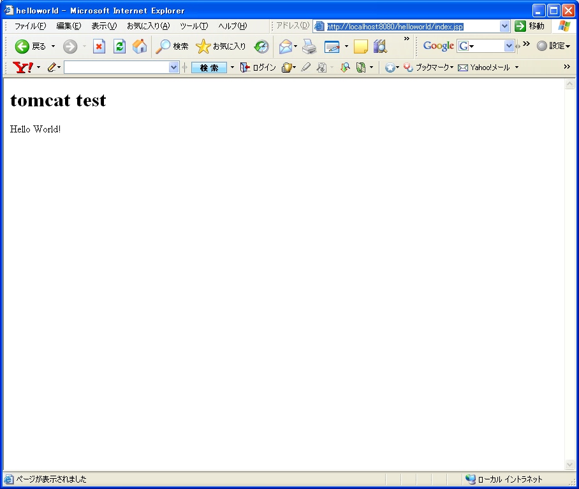Click the ローカル イントラネット zone indicator
The width and height of the screenshot is (579, 489).
click(x=504, y=479)
